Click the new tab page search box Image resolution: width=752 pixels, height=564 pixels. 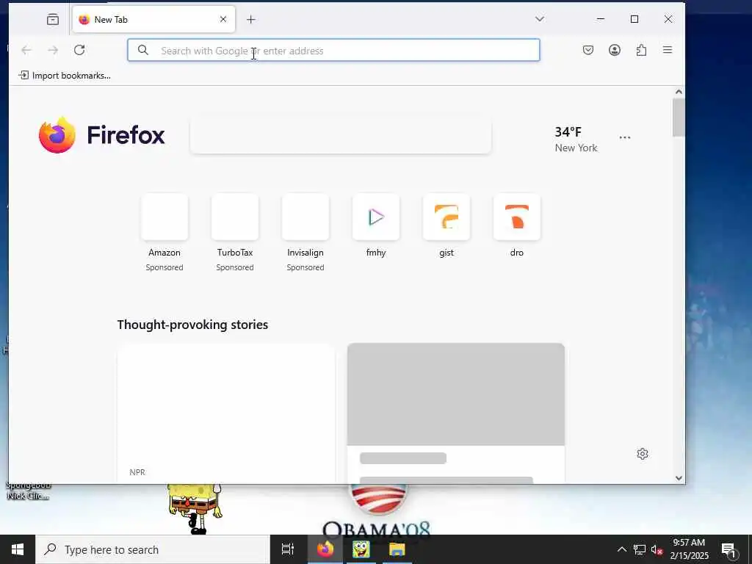coord(341,136)
